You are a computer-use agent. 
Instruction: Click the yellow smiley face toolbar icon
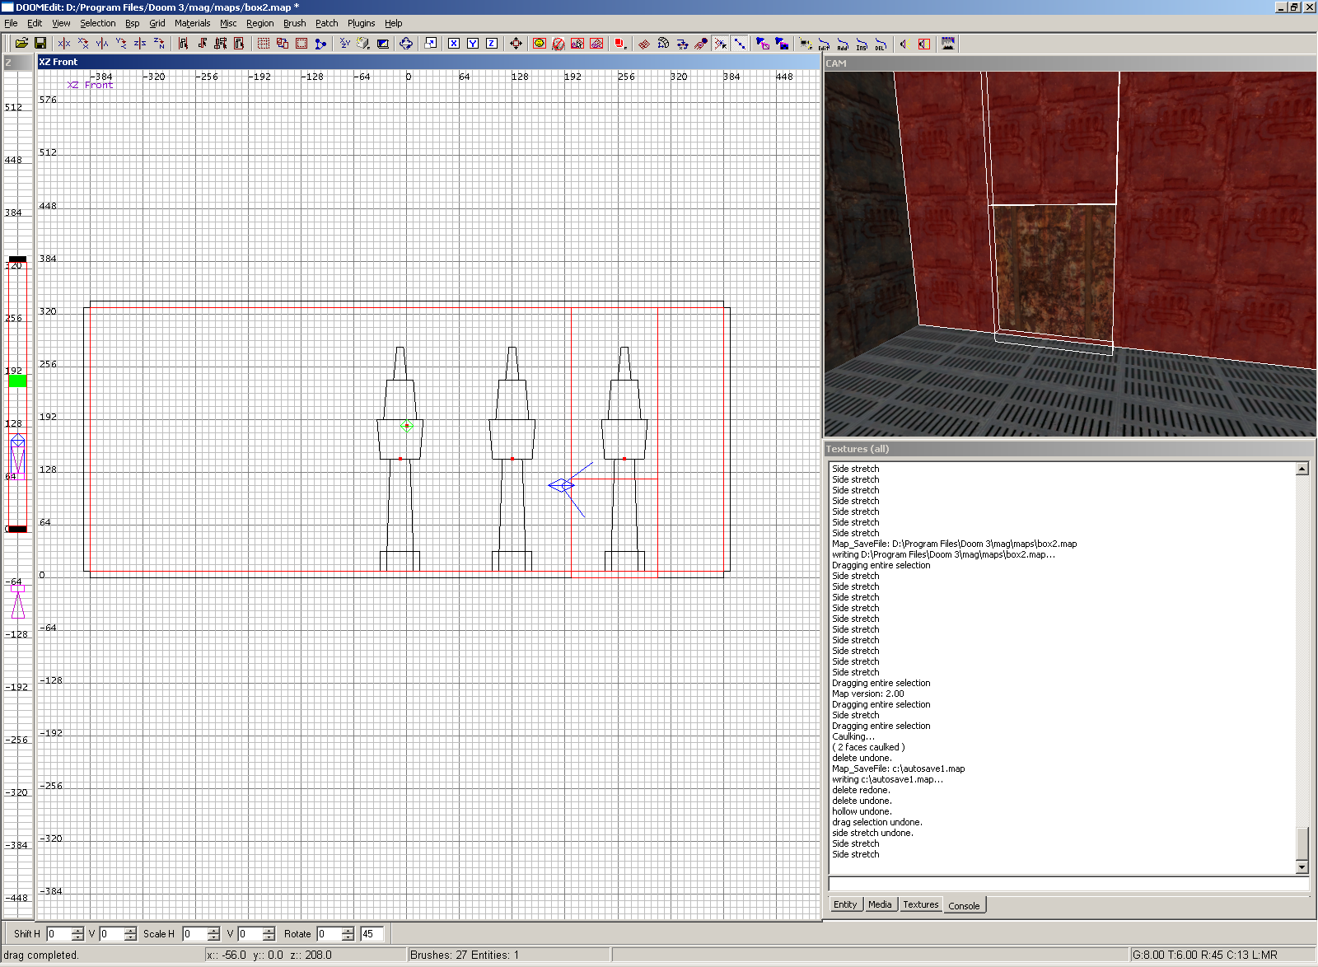pos(540,44)
